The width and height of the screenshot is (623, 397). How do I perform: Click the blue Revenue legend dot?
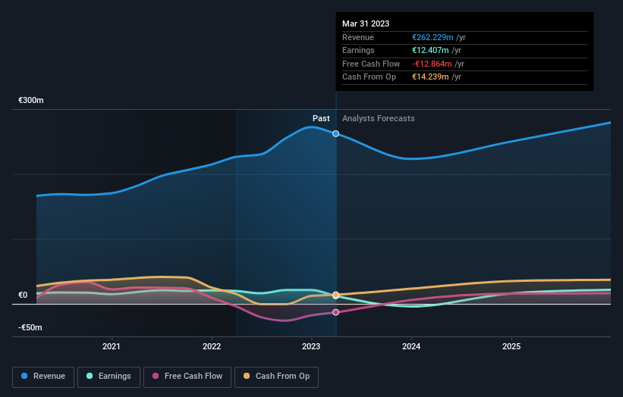pos(24,376)
